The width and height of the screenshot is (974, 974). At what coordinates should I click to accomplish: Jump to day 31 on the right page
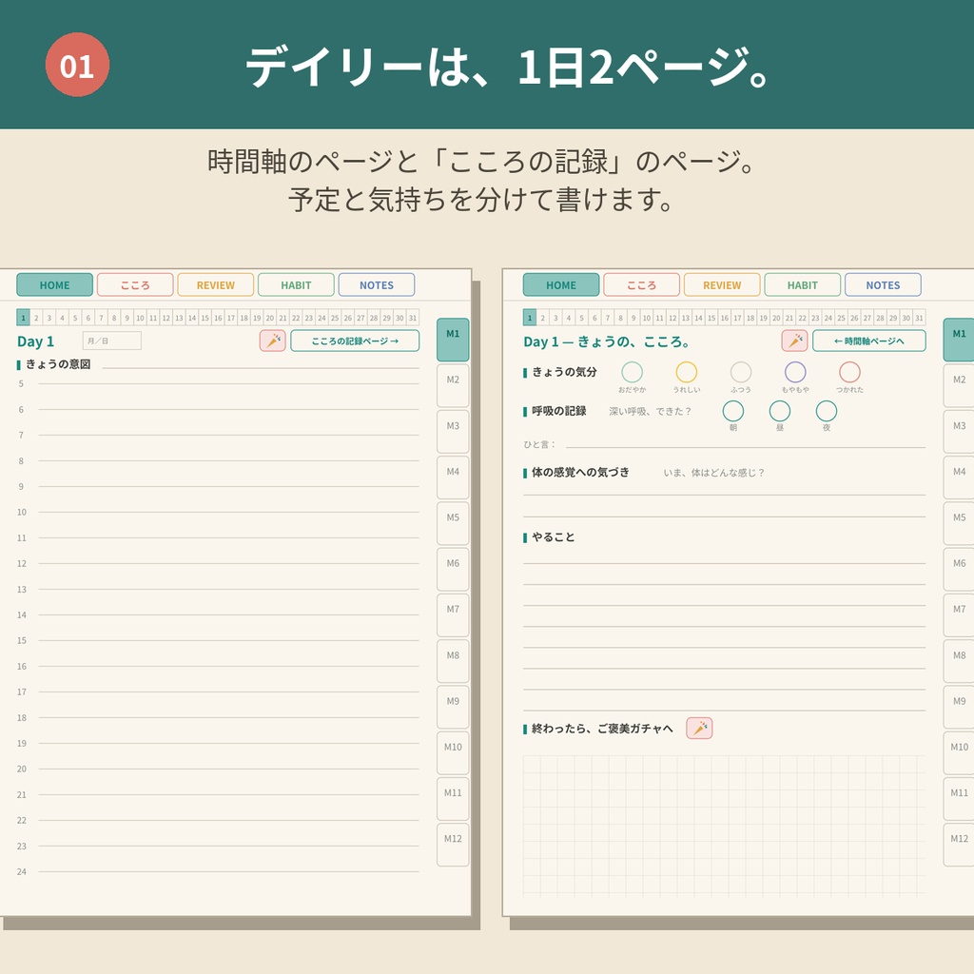click(x=919, y=318)
